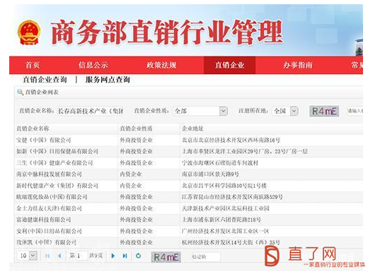Click 外商投资企业 cell in 宝健 row
Image resolution: width=368 pixels, height=271 pixels.
(x=136, y=140)
